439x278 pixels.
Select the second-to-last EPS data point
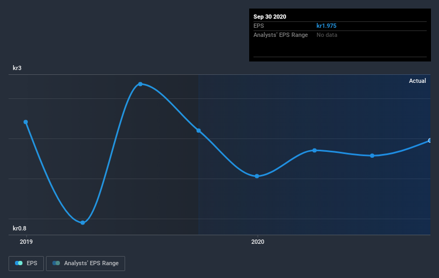(372, 156)
